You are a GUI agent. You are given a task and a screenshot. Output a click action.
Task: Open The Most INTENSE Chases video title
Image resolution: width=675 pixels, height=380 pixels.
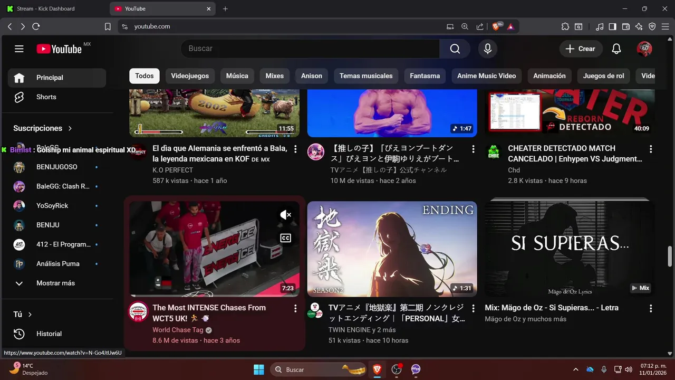tap(209, 313)
